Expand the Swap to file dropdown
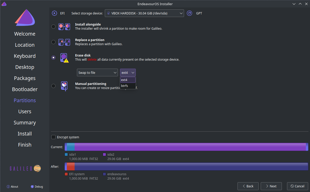310x192 pixels. [x=98, y=73]
